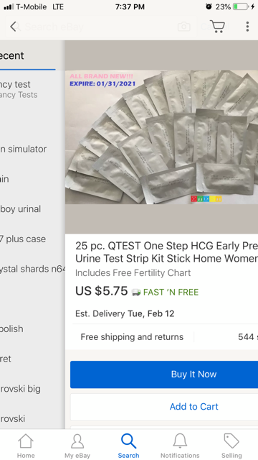Open the three-dot overflow menu

tap(247, 27)
